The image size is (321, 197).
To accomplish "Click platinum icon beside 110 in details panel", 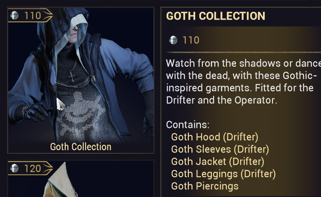I will point(173,40).
